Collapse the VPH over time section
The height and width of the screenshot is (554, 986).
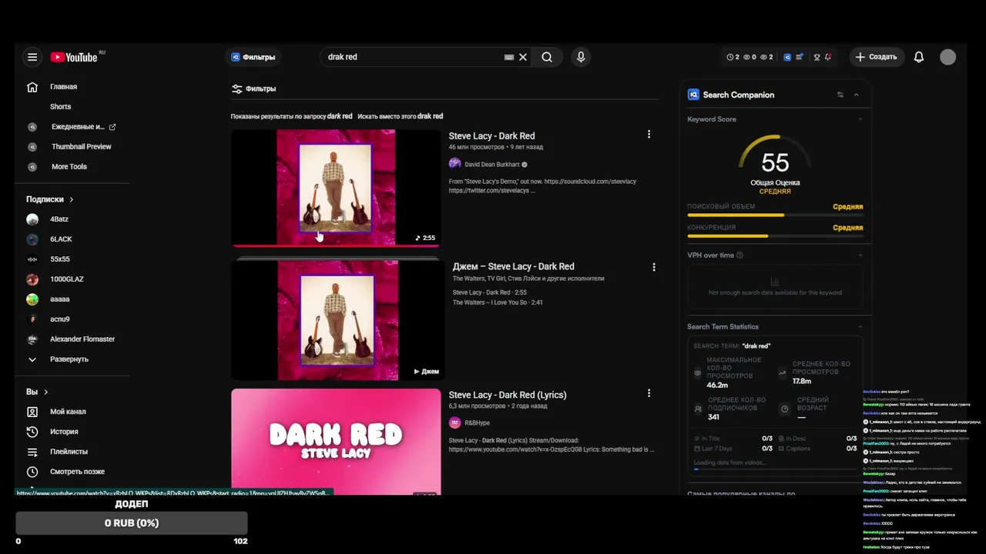pyautogui.click(x=860, y=255)
